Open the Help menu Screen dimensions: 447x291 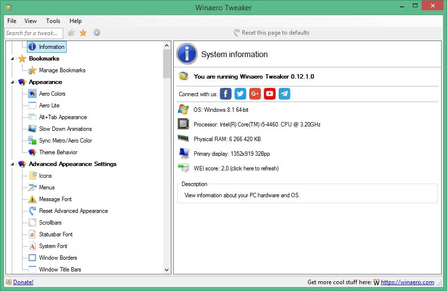click(x=75, y=21)
